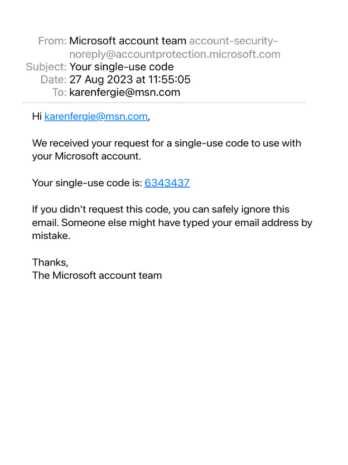Click the word mistake. ending the paragraph
Screen dimensions: 348x465
51,236
